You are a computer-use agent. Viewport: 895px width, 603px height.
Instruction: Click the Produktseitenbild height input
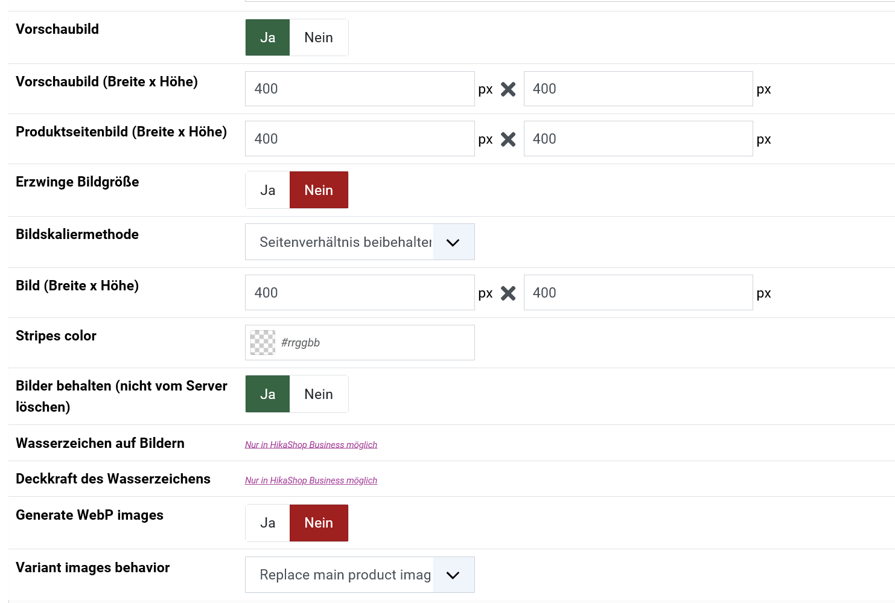click(x=638, y=139)
